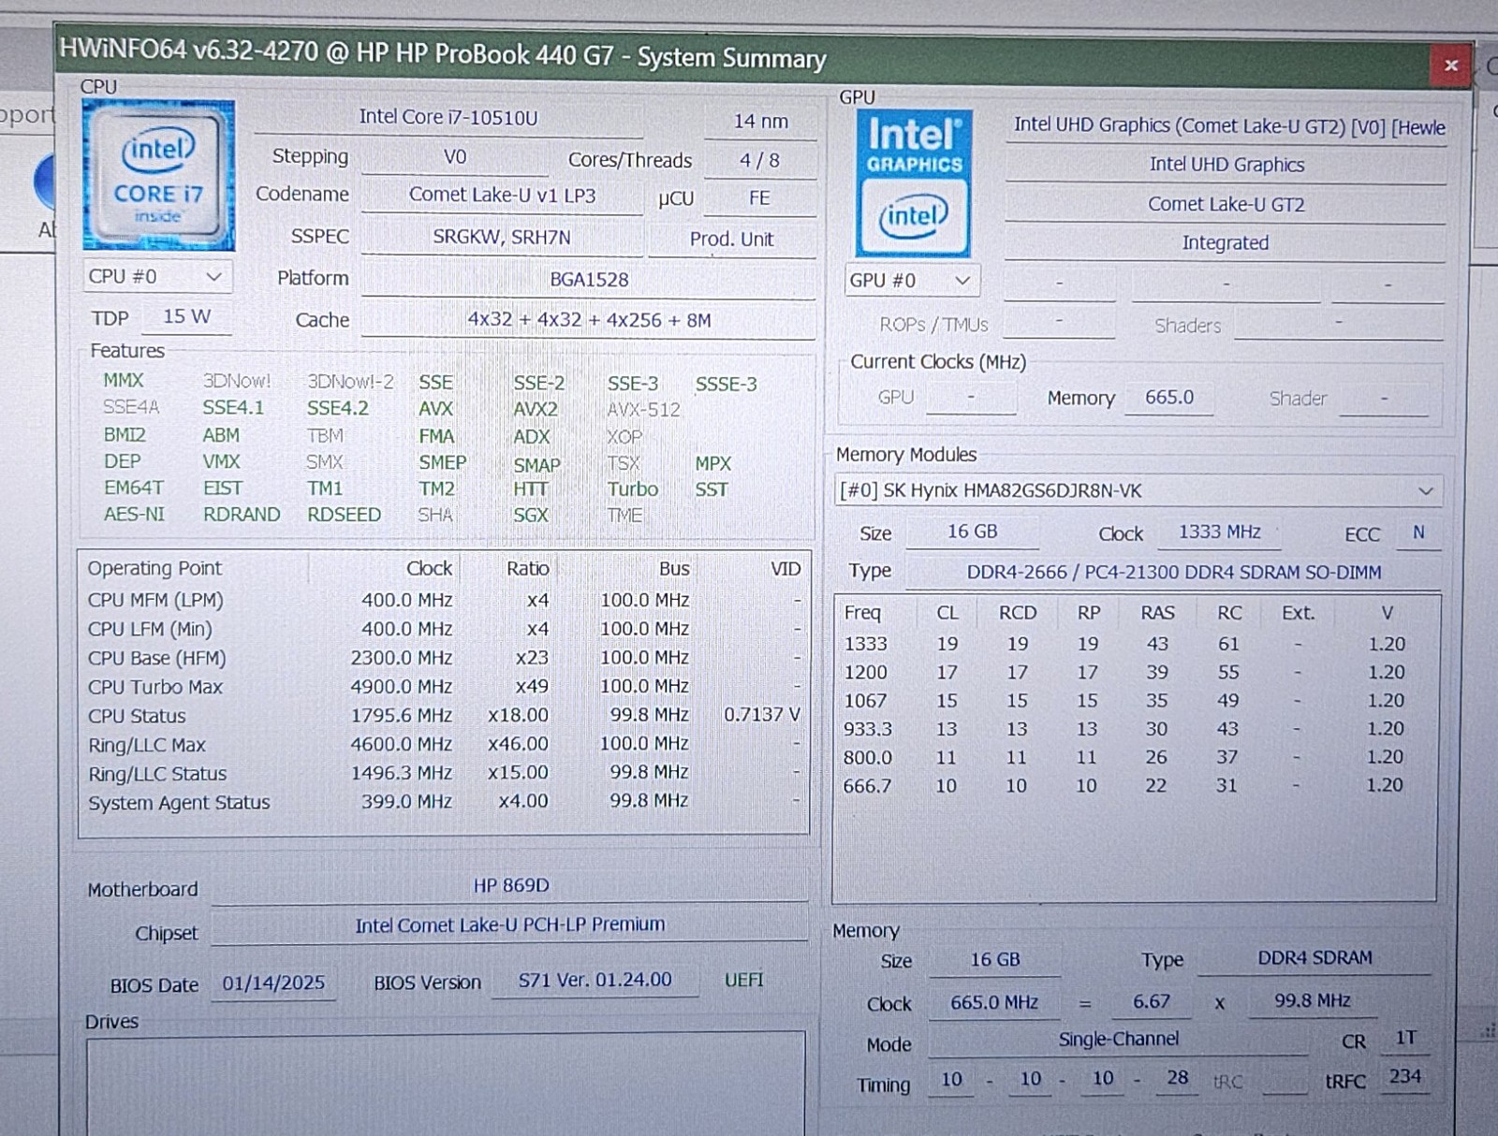The height and width of the screenshot is (1136, 1498).
Task: Select the CR value 1T
Action: click(x=1405, y=1038)
